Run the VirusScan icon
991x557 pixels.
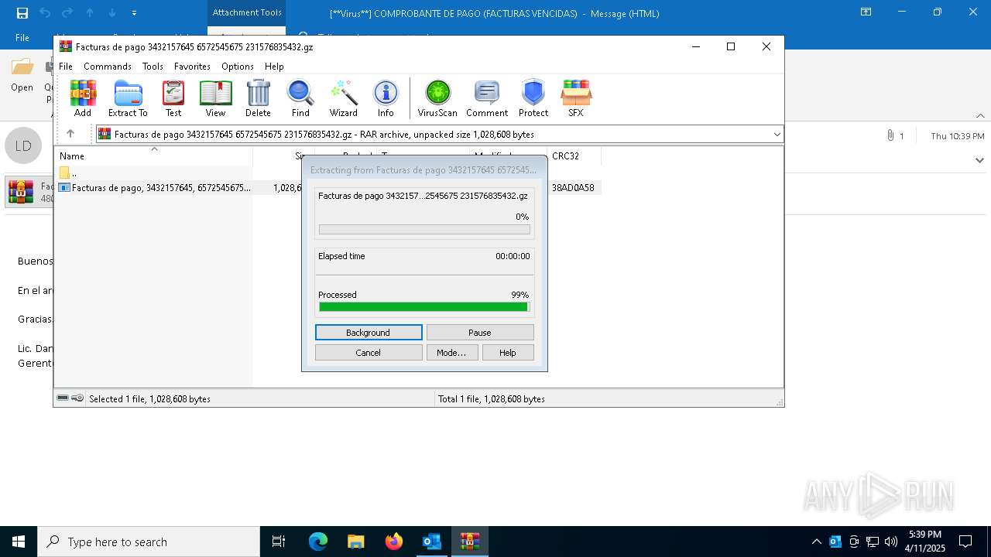[437, 98]
